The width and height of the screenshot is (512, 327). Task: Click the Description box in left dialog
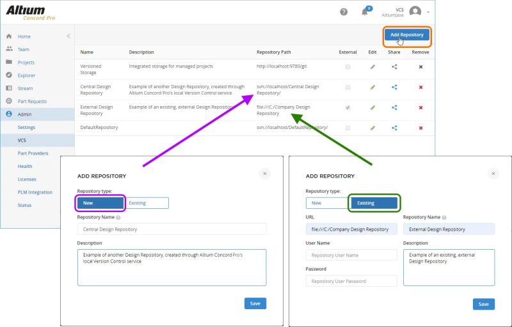[172, 268]
